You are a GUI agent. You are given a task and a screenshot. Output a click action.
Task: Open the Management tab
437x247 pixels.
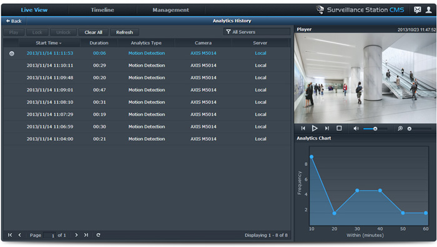pyautogui.click(x=170, y=10)
